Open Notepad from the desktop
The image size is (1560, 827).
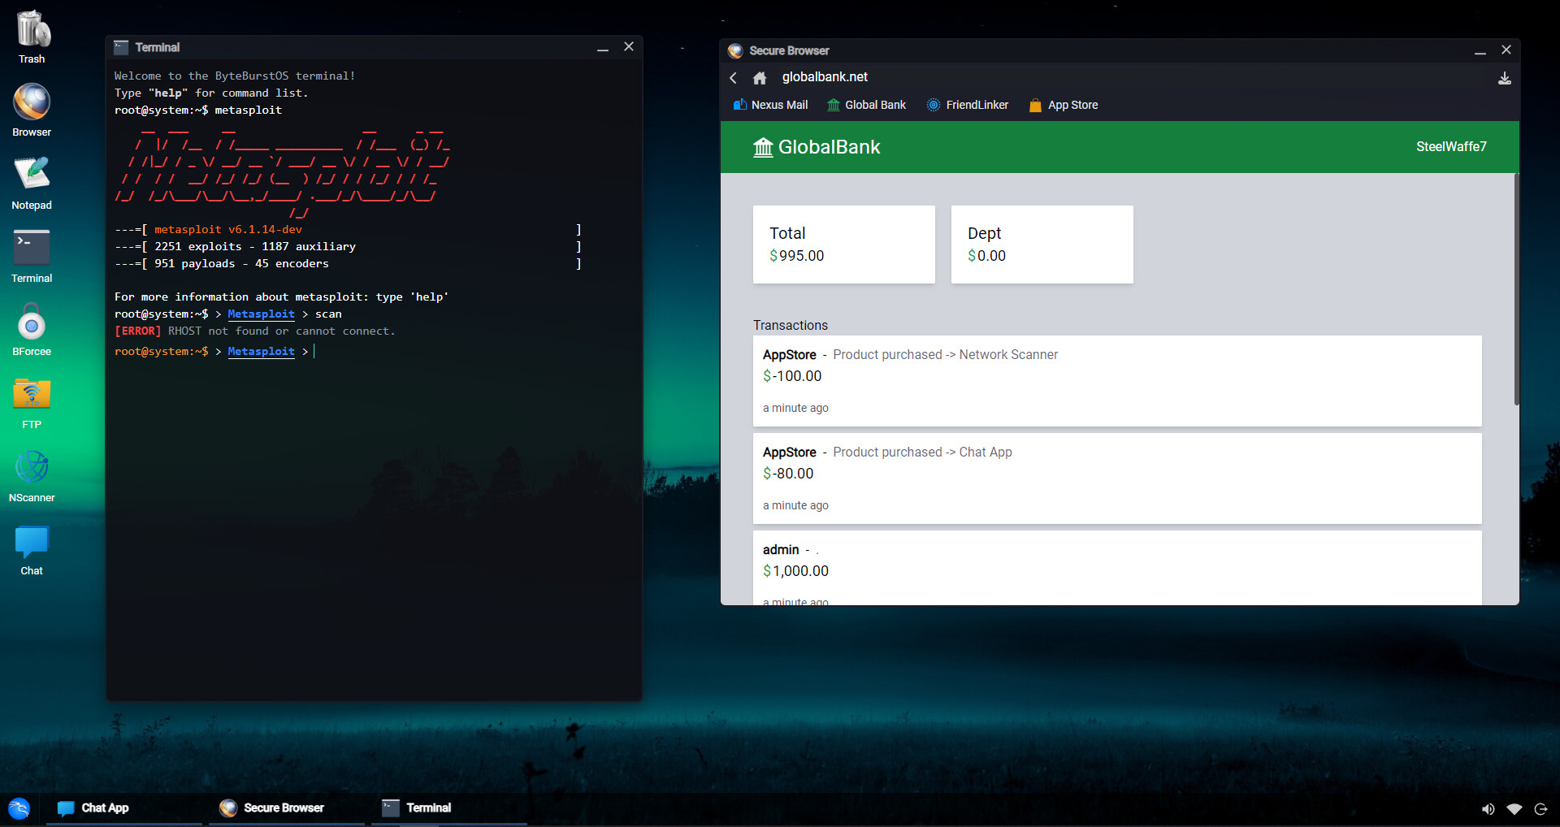(x=31, y=173)
